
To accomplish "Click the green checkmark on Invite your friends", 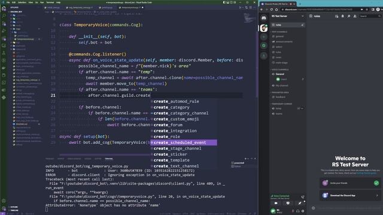I will click(x=376, y=183).
